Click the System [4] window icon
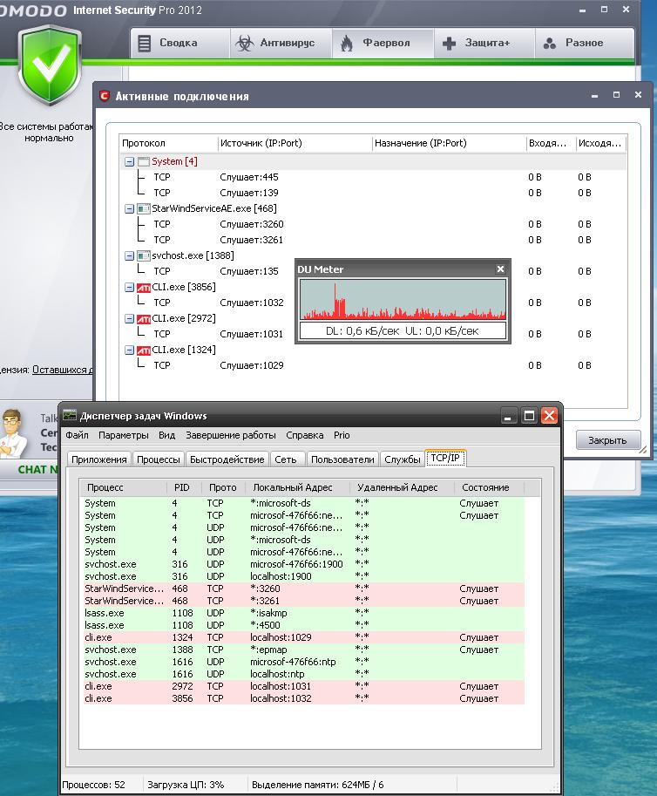The height and width of the screenshot is (796, 657). click(144, 162)
